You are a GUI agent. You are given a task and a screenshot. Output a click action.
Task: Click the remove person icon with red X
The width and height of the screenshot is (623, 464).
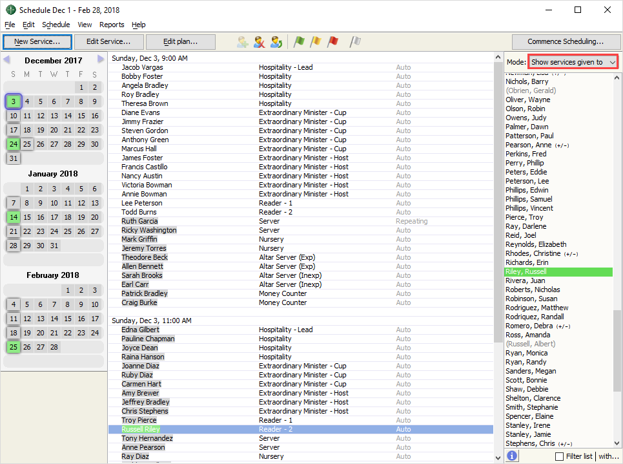click(260, 42)
